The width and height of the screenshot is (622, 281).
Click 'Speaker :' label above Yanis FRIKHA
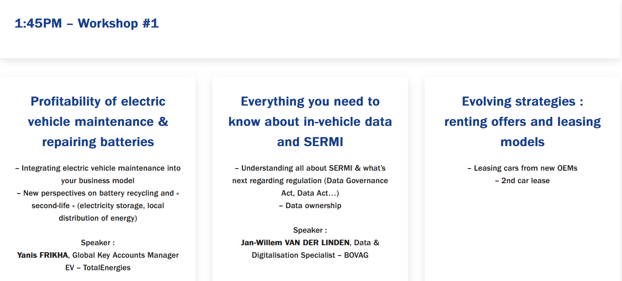[98, 243]
